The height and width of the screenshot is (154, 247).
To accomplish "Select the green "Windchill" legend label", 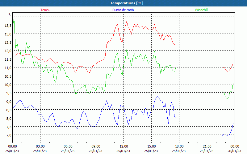I will pos(201,10).
